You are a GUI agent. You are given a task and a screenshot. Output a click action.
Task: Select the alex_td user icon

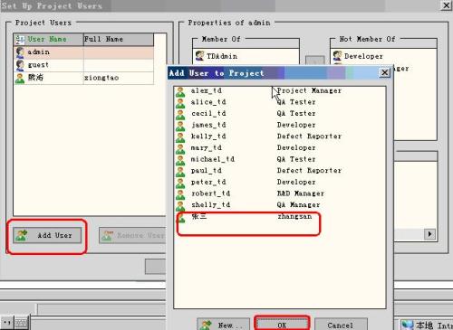point(180,91)
